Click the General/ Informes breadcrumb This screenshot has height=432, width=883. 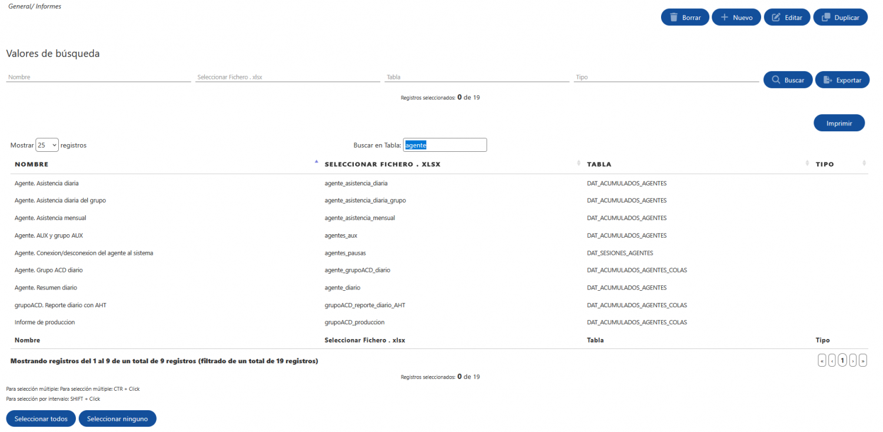[x=35, y=6]
